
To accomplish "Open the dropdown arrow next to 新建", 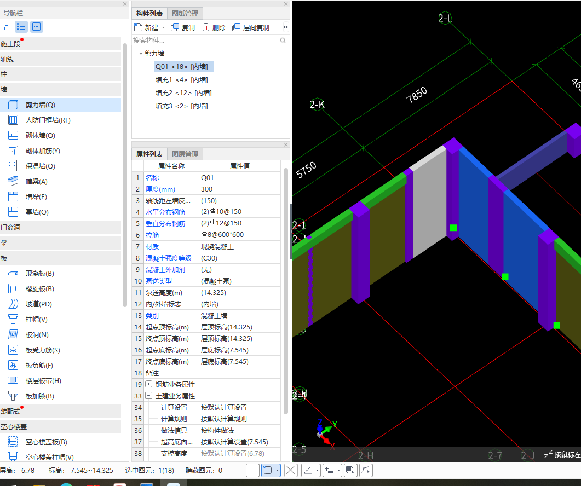I will [163, 28].
